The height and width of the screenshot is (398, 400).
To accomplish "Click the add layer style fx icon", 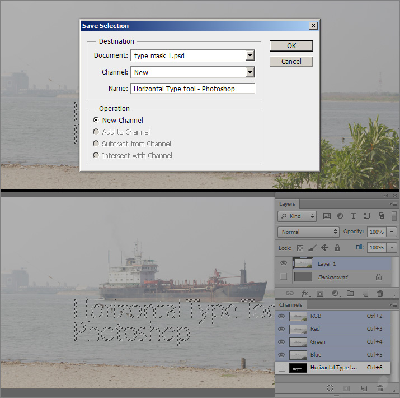I will 305,293.
